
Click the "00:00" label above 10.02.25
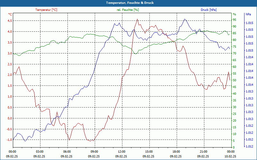[231, 151]
